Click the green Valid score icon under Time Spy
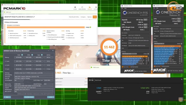The image size is (186, 105). pos(92,67)
